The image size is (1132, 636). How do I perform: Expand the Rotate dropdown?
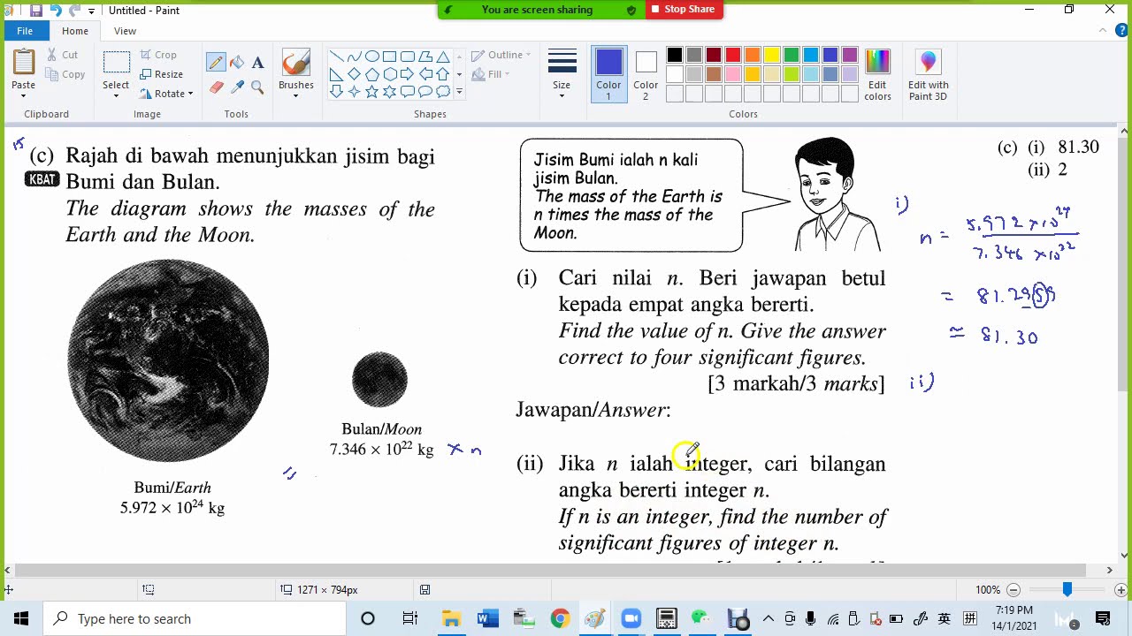pyautogui.click(x=190, y=94)
